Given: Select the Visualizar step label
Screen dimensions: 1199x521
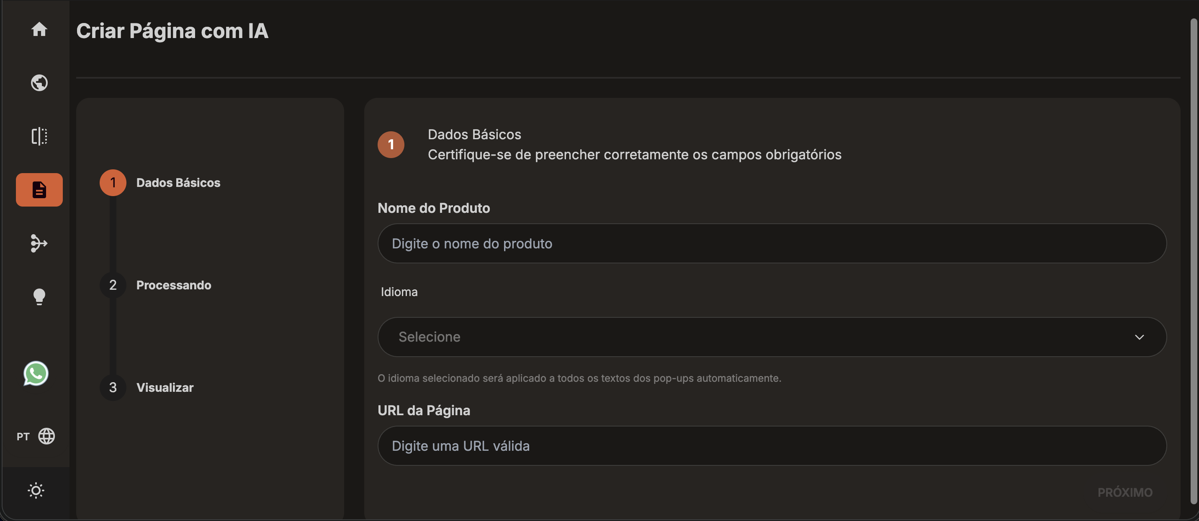Looking at the screenshot, I should coord(165,388).
